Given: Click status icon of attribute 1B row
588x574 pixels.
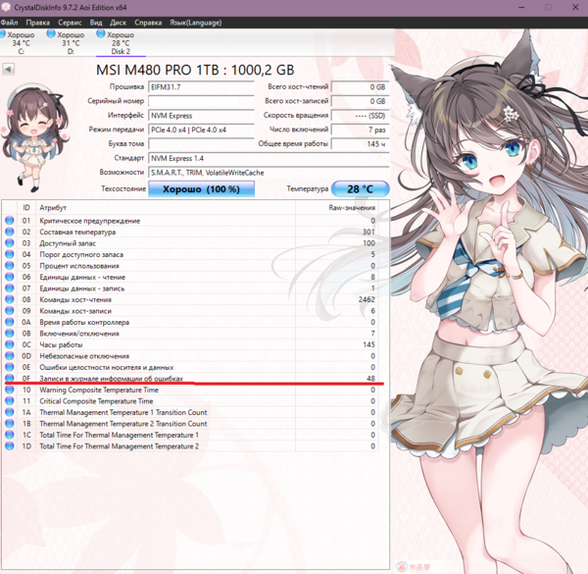Looking at the screenshot, I should (10, 424).
